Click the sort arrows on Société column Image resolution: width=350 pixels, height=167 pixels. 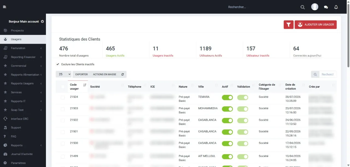[122, 86]
